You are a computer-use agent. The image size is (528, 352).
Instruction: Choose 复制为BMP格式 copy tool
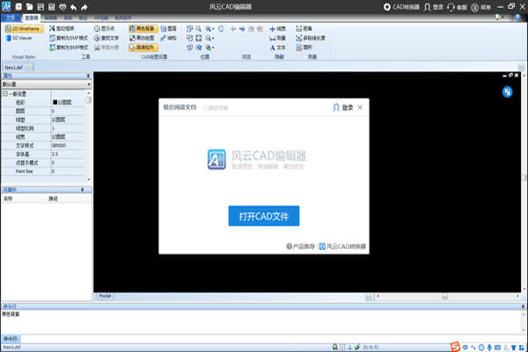click(x=69, y=48)
